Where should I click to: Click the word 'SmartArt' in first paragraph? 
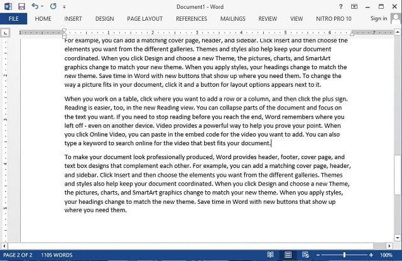[318, 58]
